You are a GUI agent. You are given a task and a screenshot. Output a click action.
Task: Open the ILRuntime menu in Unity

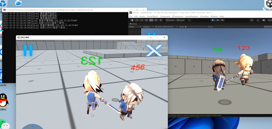(x=204, y=16)
